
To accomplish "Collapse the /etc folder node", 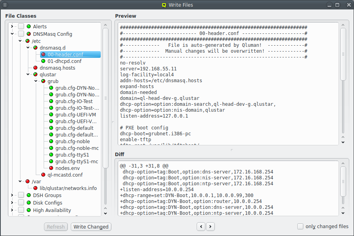I will [20, 41].
